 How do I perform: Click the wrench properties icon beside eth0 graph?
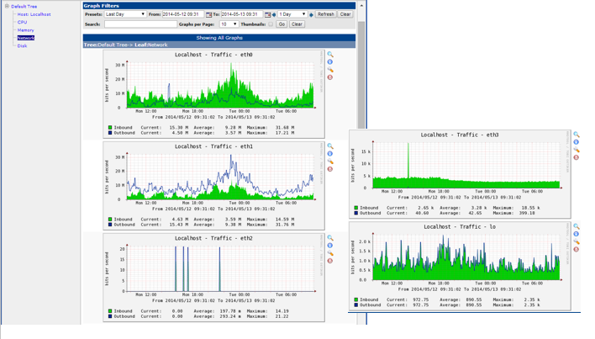pos(330,70)
